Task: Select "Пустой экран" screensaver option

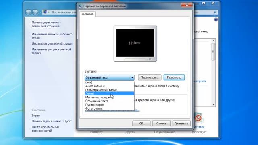Action: pyautogui.click(x=109, y=105)
